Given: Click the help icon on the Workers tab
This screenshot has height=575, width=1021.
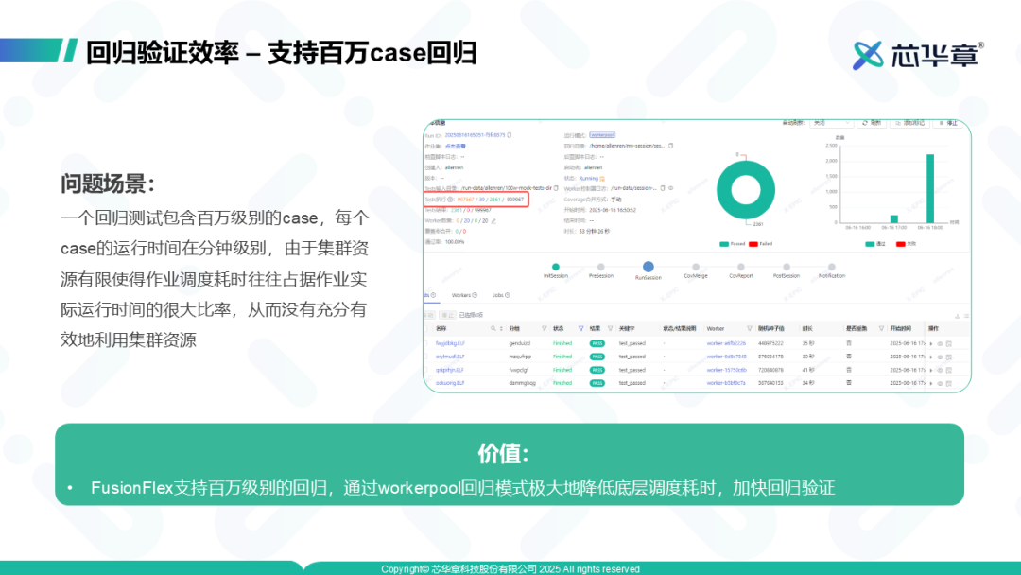Looking at the screenshot, I should click(x=475, y=295).
